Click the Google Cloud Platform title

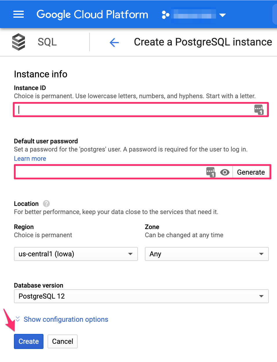pos(92,14)
